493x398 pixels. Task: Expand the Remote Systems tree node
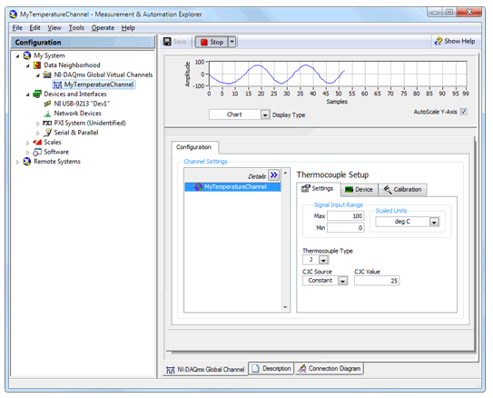click(17, 162)
